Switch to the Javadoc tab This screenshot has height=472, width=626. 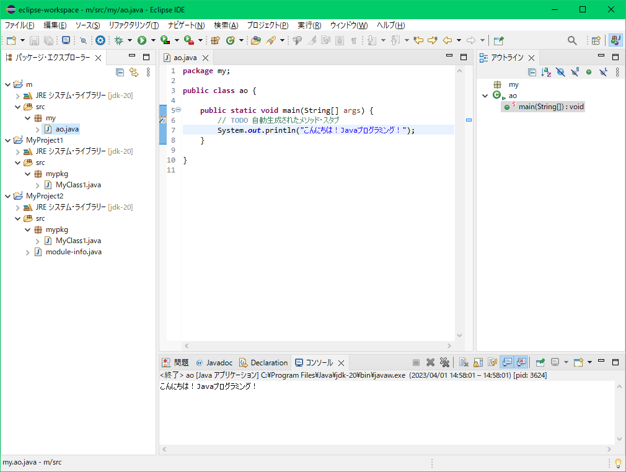coord(214,362)
